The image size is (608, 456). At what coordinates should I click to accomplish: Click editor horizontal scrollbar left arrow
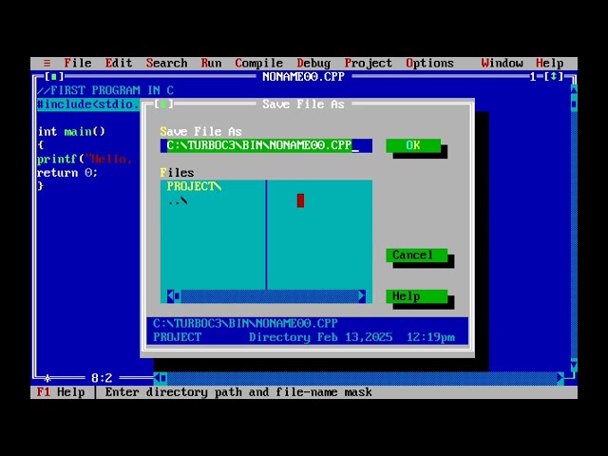click(158, 378)
